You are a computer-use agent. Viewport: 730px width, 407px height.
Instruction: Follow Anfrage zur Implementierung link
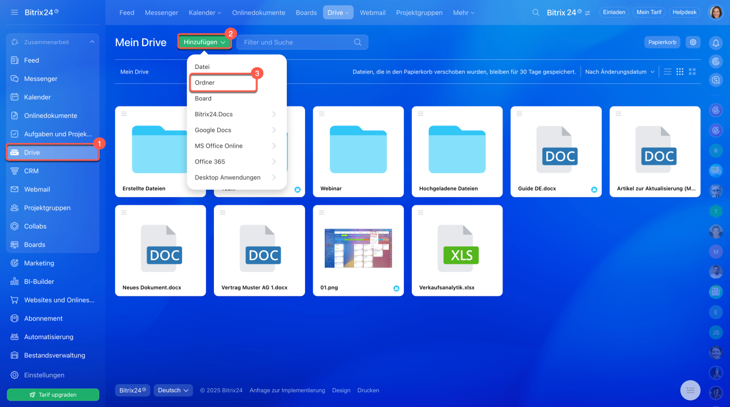(287, 390)
